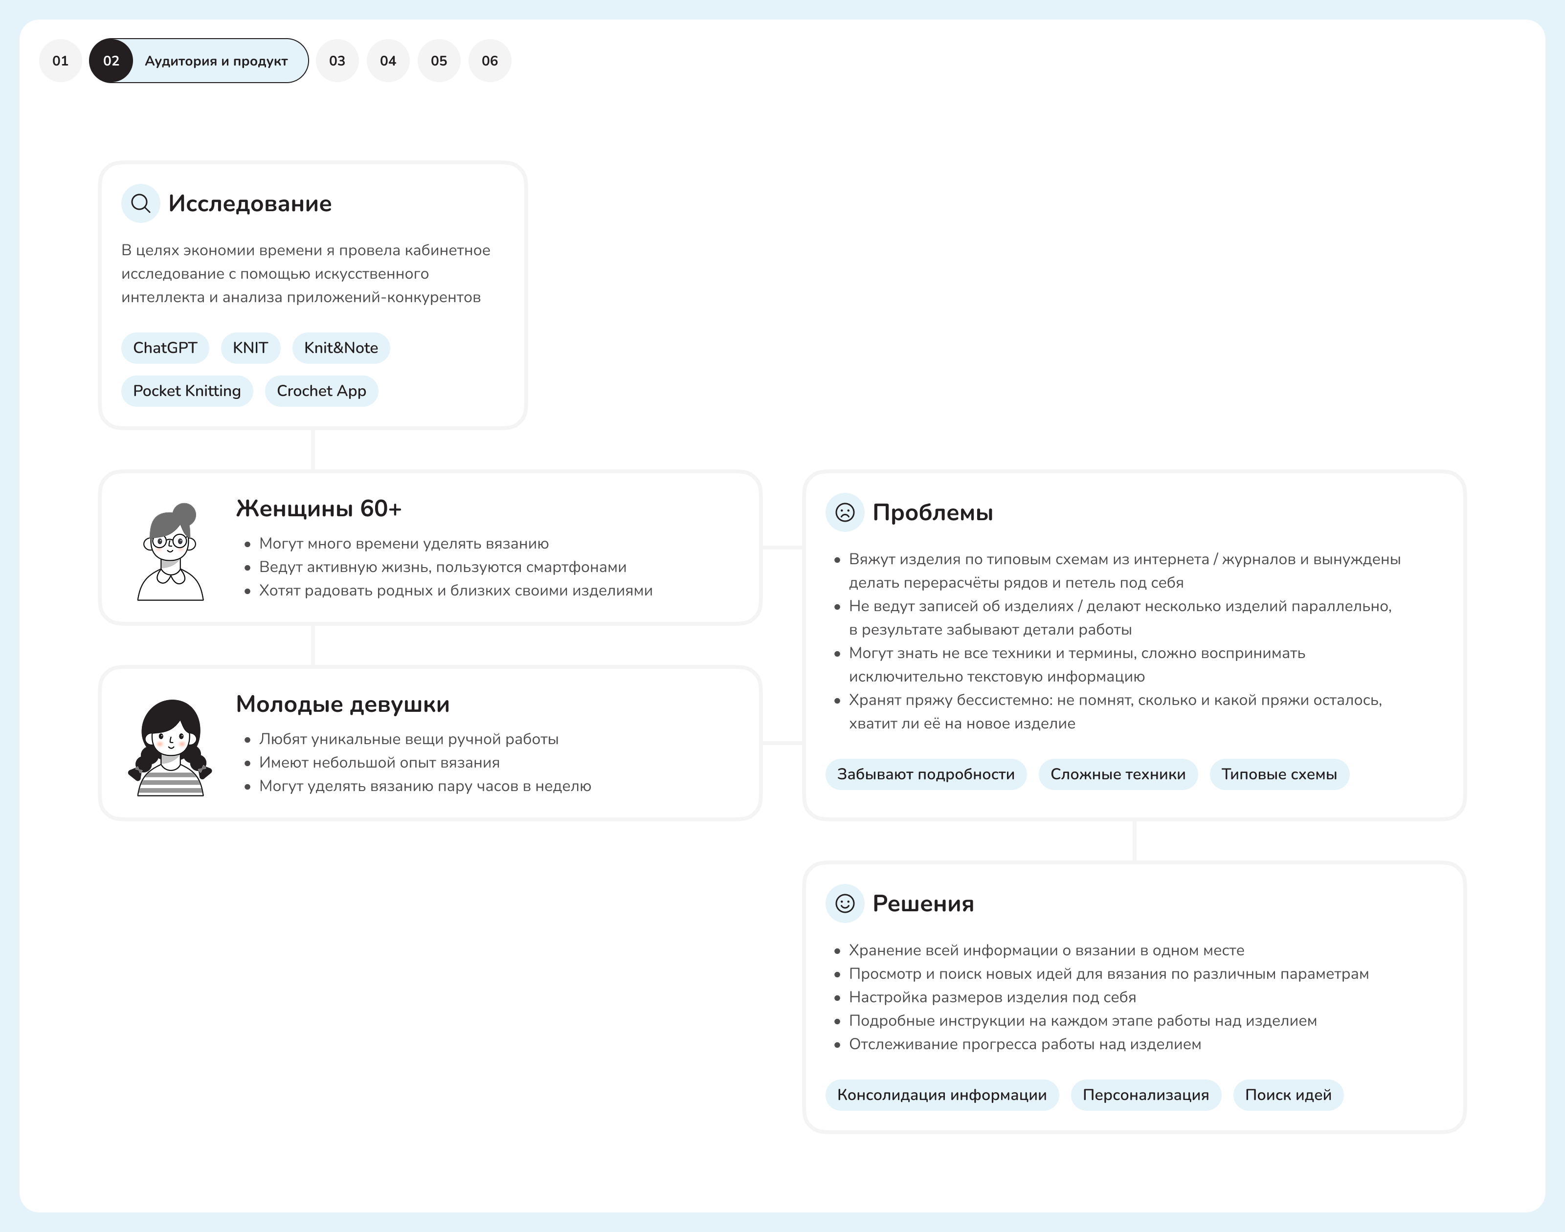This screenshot has width=1565, height=1232.
Task: Click the Женщины 60+ heading
Action: tap(318, 508)
